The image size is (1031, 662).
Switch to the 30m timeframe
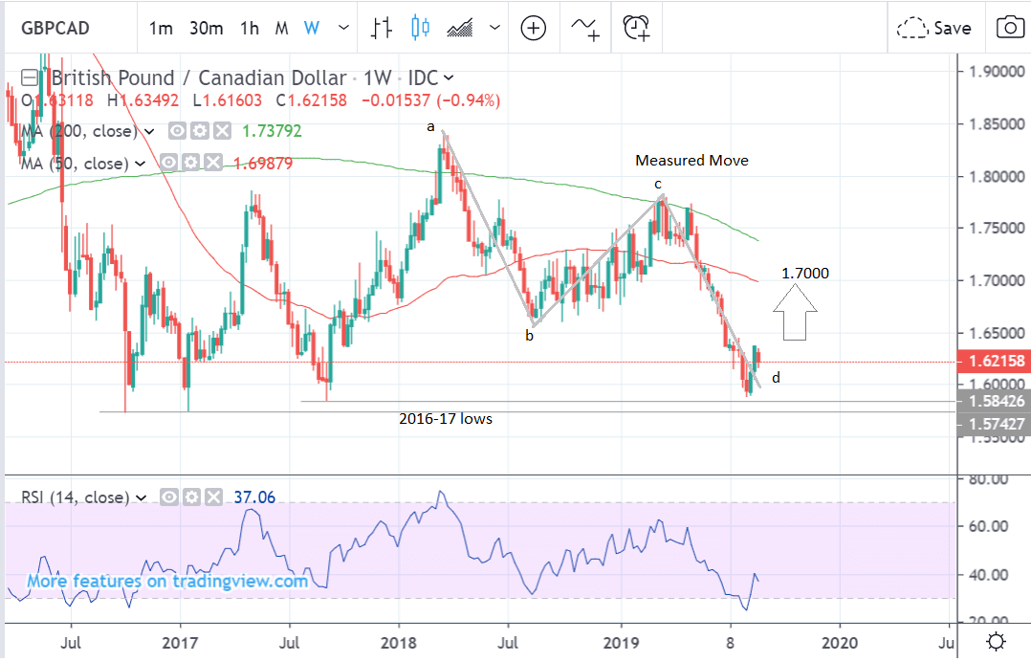click(206, 28)
